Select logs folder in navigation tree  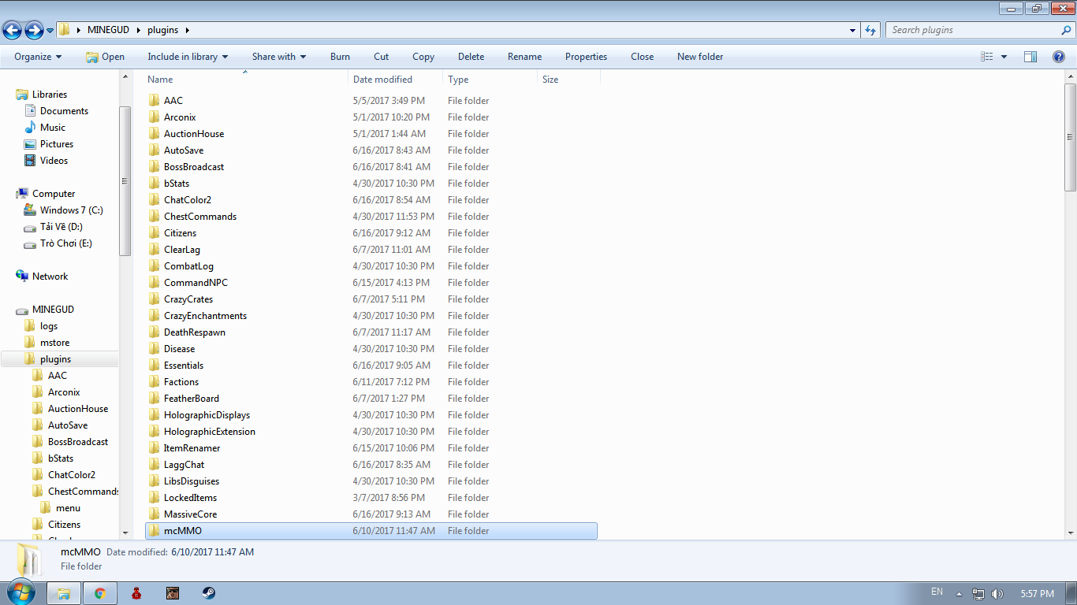pos(49,326)
